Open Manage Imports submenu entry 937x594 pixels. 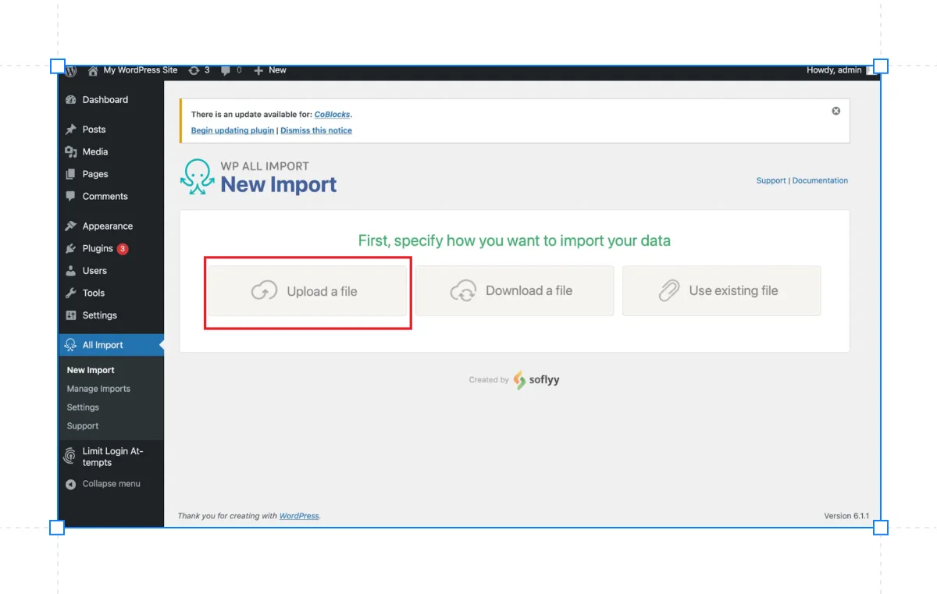98,389
